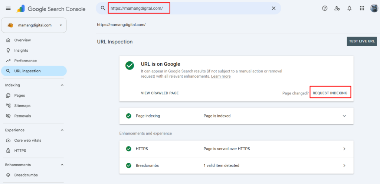Image resolution: width=380 pixels, height=184 pixels.
Task: Expand the Page indexing row chevron
Action: pos(344,116)
